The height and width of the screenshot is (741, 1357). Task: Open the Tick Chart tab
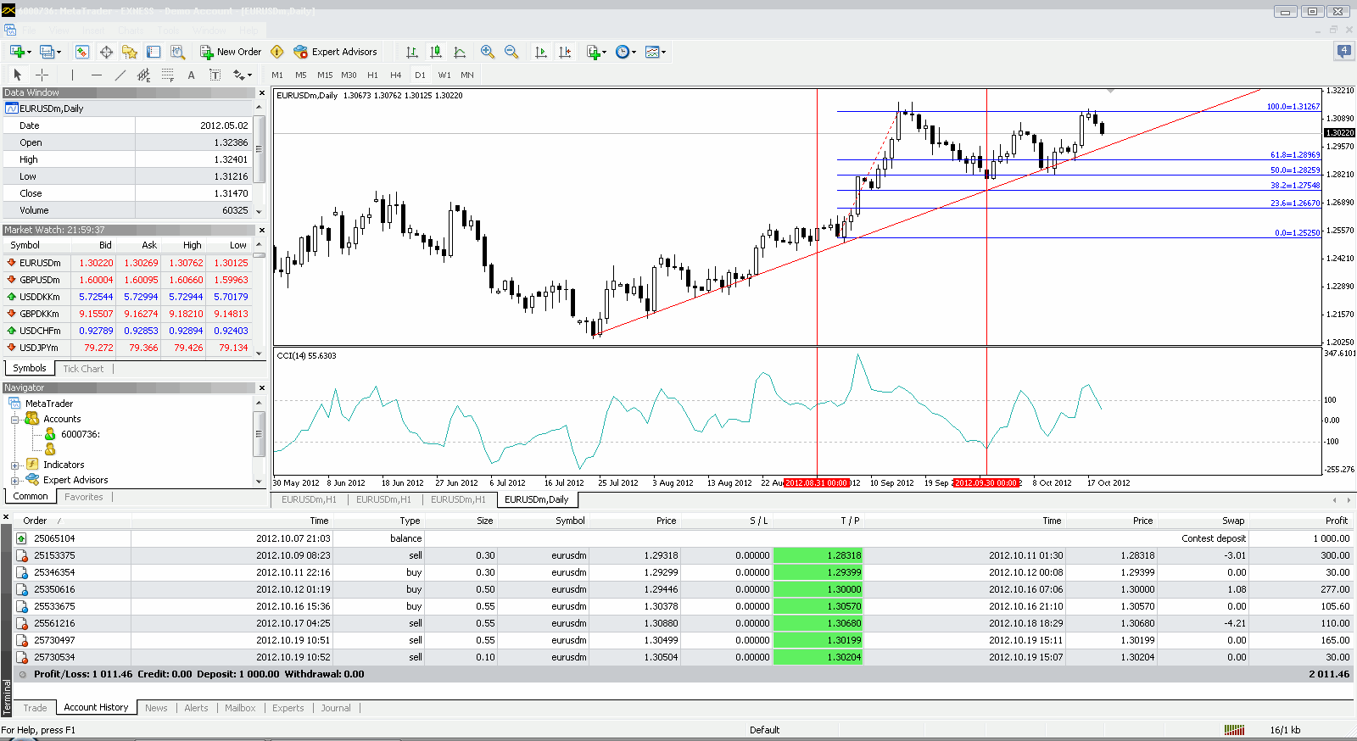[x=83, y=369]
